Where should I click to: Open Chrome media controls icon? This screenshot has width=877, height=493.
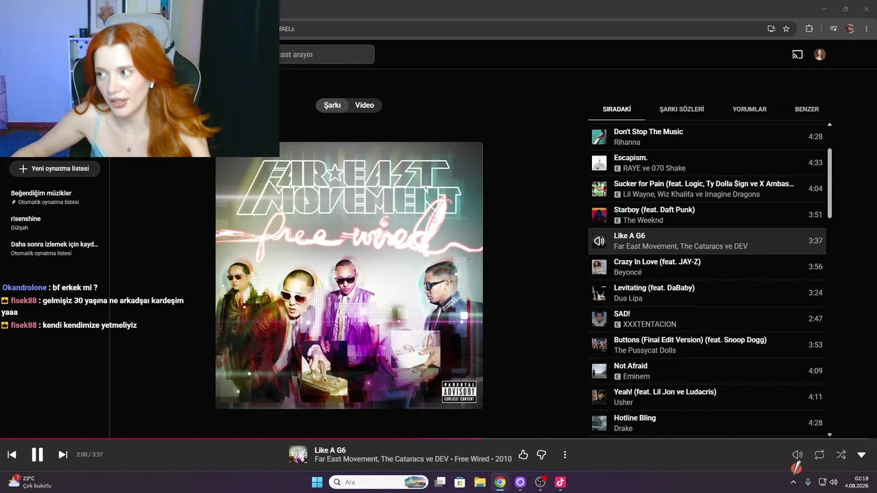tap(833, 29)
